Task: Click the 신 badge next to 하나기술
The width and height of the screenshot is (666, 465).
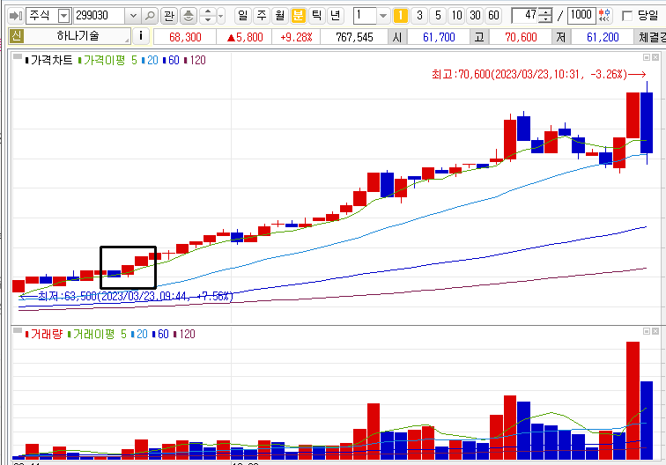Action: (x=16, y=36)
